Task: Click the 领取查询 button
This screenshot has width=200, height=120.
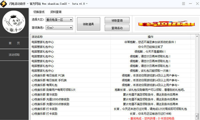Action: (117, 21)
